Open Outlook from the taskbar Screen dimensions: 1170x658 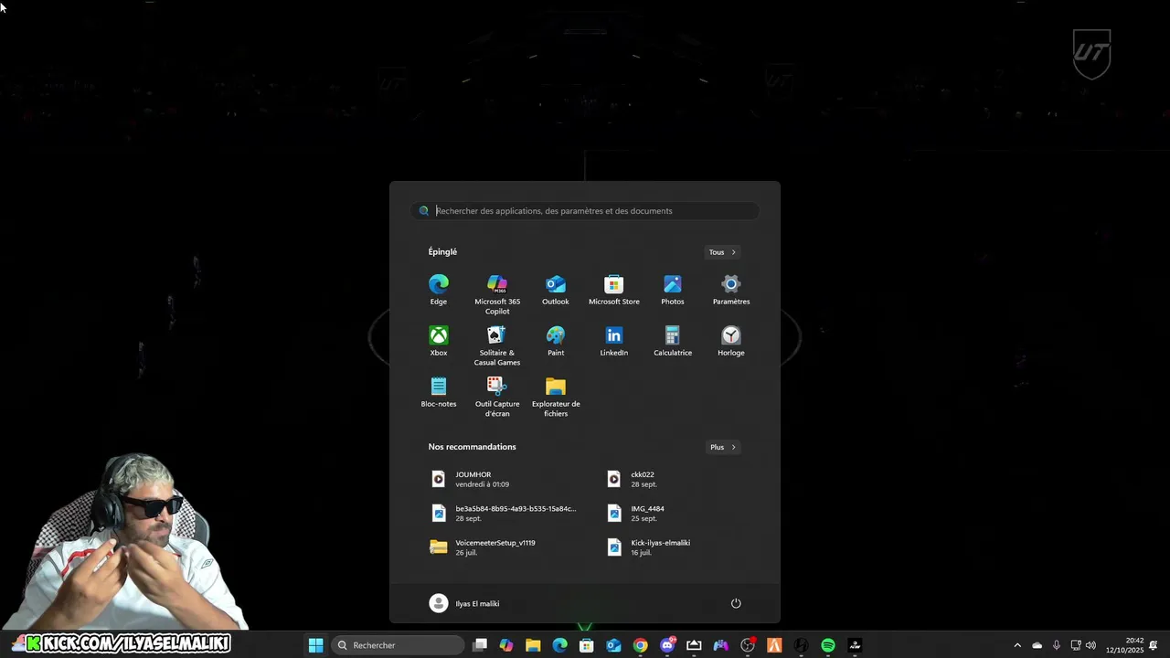point(613,645)
